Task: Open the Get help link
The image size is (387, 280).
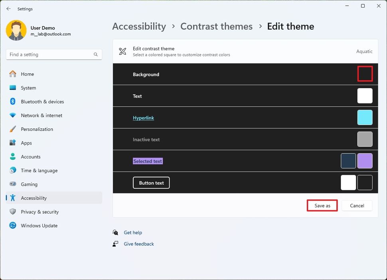Action: (x=133, y=232)
